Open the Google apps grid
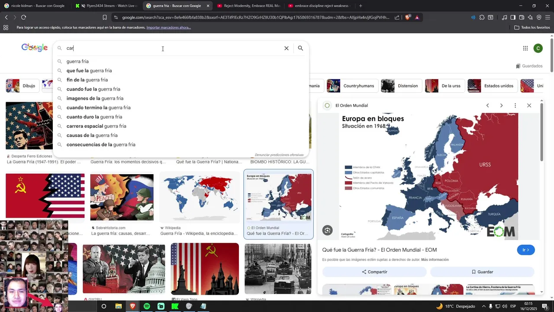This screenshot has width=554, height=312. (x=525, y=49)
